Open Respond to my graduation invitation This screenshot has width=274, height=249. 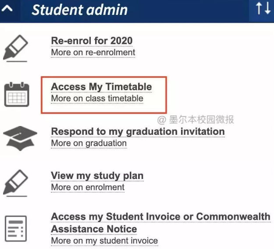138,132
